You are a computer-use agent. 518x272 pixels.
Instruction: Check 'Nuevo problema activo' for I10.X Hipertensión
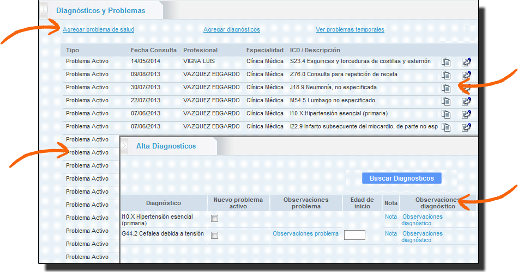(x=214, y=218)
